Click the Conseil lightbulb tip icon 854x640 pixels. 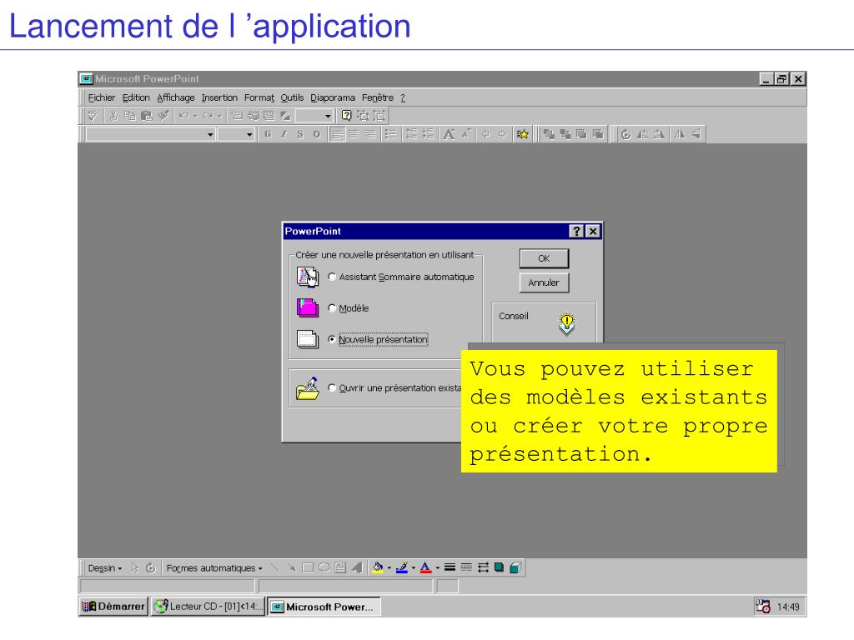(567, 324)
